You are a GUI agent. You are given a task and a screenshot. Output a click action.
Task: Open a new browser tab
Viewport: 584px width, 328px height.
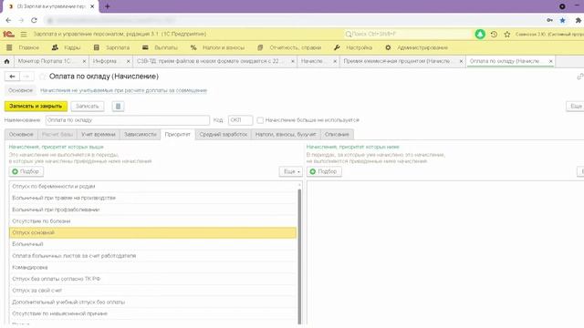pos(108,6)
